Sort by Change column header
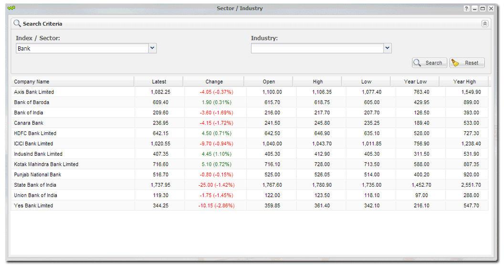The image size is (504, 265). click(x=214, y=82)
